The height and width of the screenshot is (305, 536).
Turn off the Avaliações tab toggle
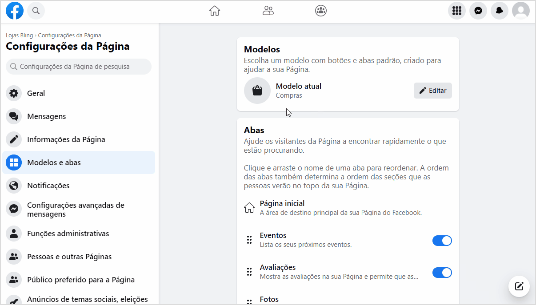coord(442,273)
